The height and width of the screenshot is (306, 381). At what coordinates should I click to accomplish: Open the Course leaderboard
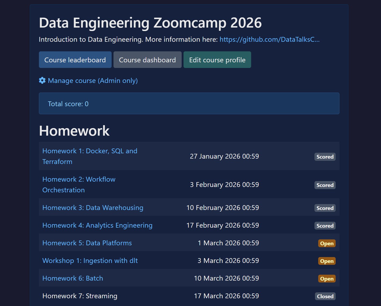75,60
